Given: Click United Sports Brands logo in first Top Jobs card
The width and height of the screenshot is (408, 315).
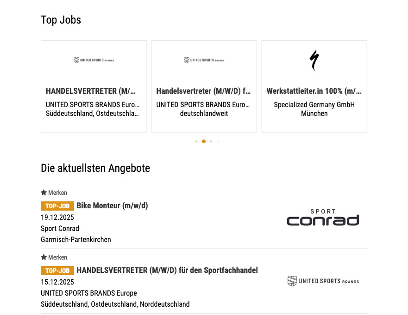Looking at the screenshot, I should coord(94,60).
